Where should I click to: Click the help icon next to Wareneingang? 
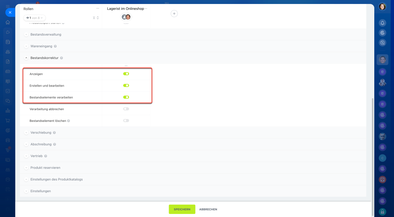(x=55, y=46)
